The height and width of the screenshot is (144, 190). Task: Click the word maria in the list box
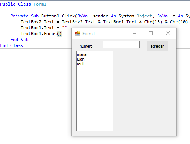pos(82,54)
